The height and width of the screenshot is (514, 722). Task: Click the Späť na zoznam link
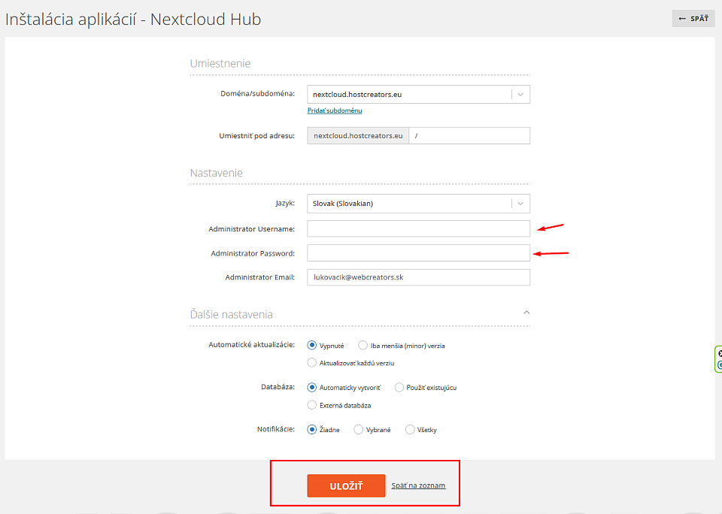point(418,485)
